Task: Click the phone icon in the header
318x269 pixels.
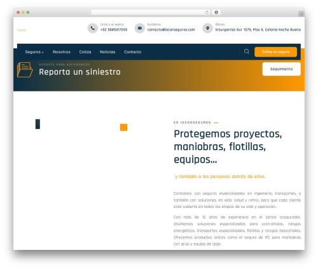Action: click(x=93, y=28)
